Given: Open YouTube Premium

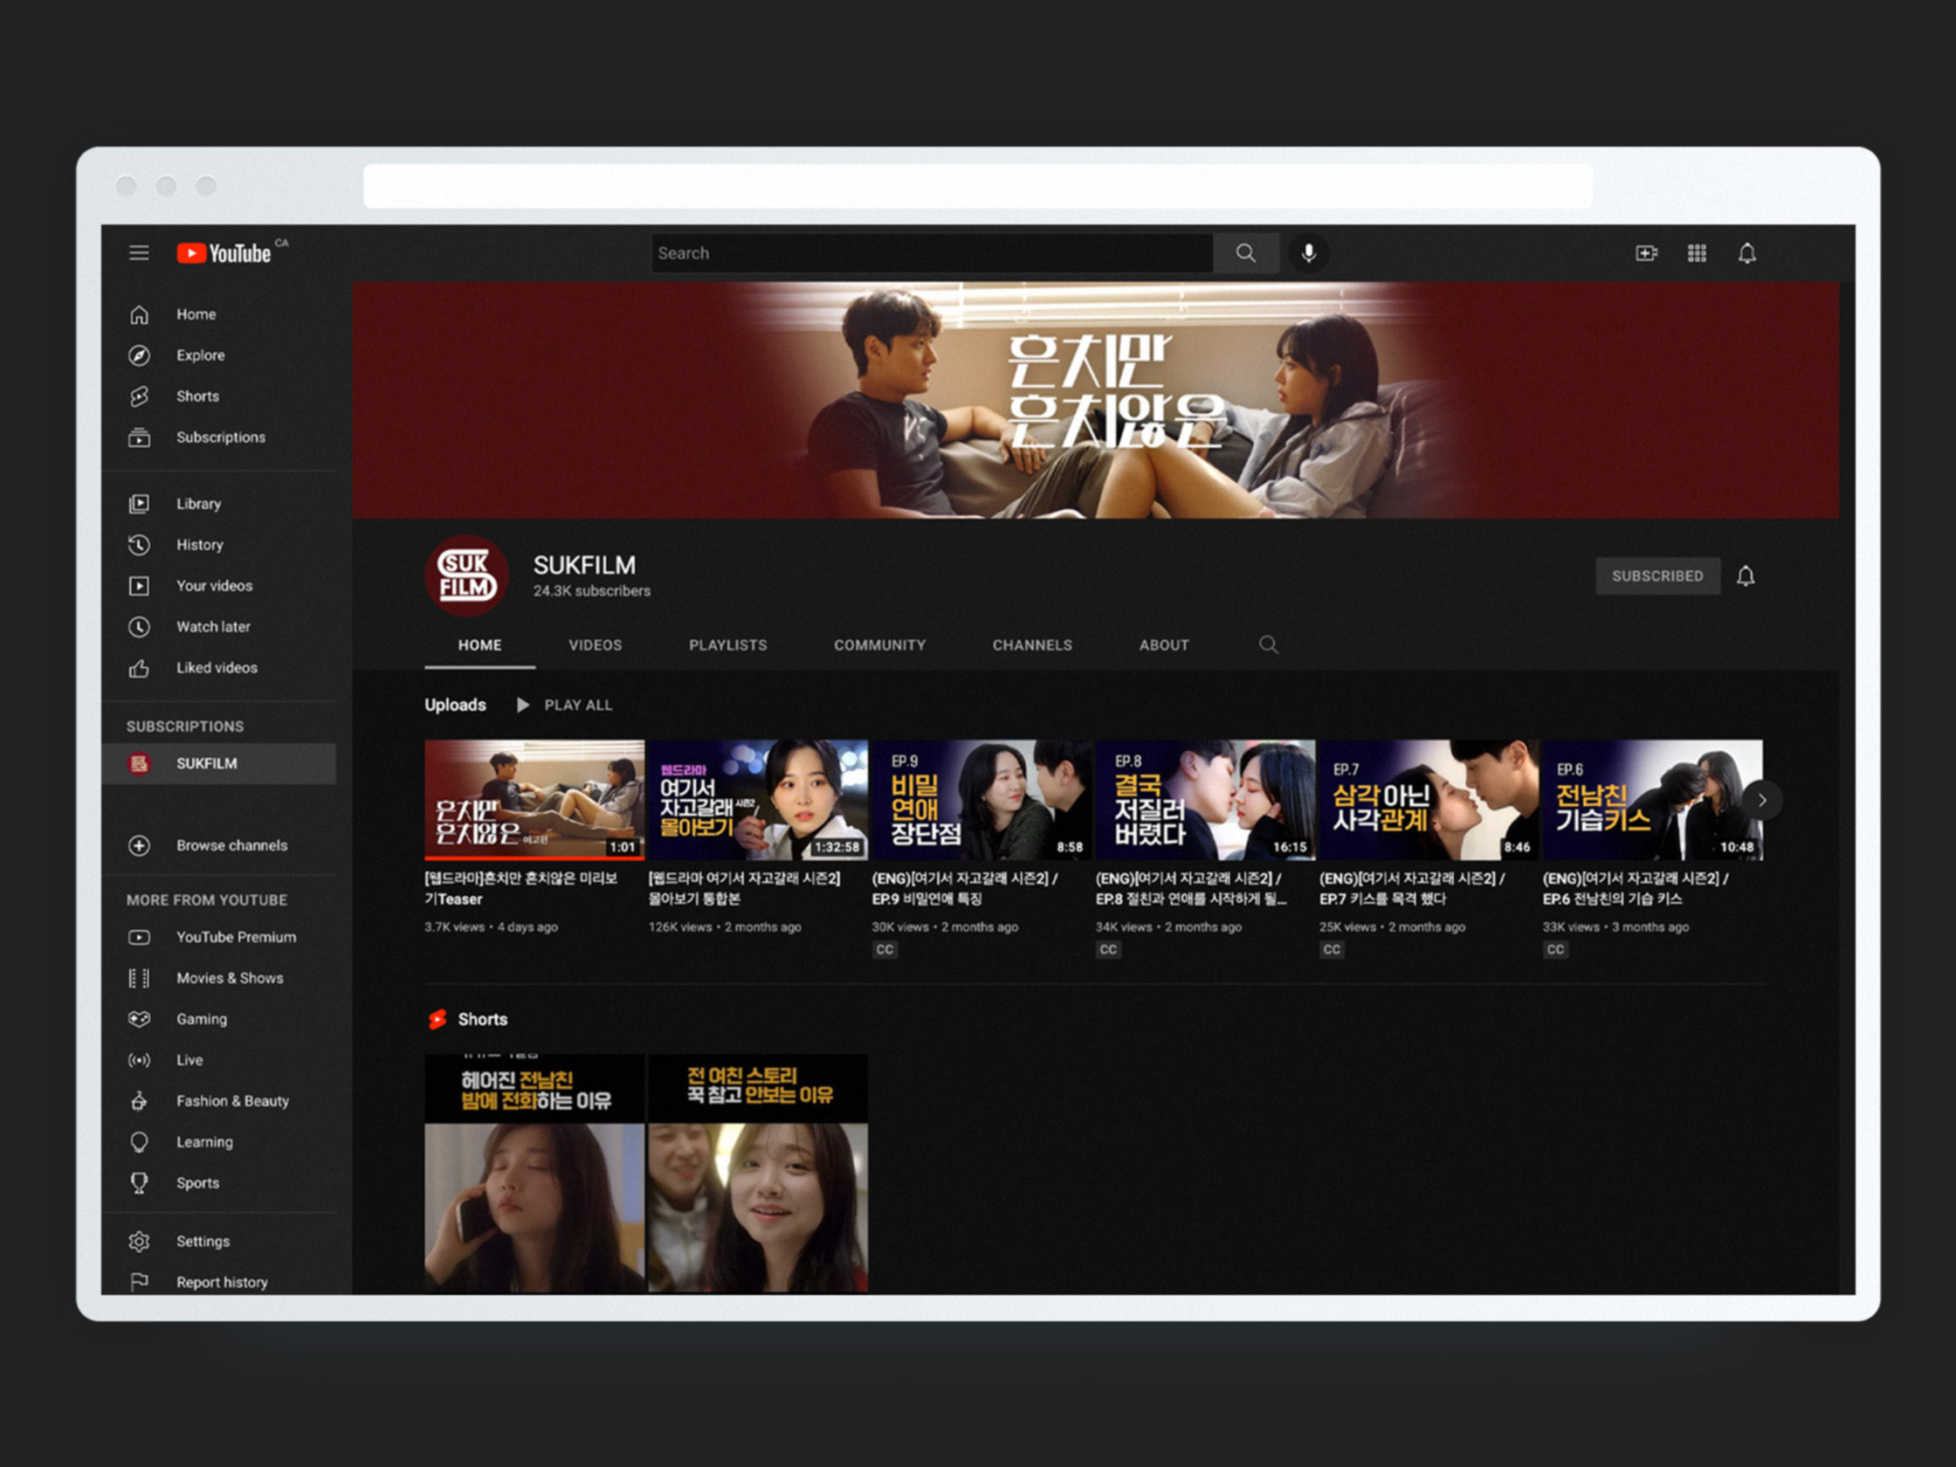Looking at the screenshot, I should point(218,936).
